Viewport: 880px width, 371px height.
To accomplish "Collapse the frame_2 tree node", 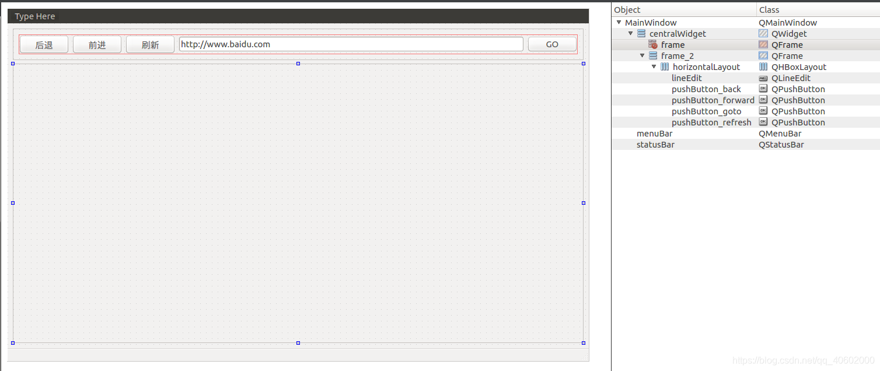I will 642,55.
